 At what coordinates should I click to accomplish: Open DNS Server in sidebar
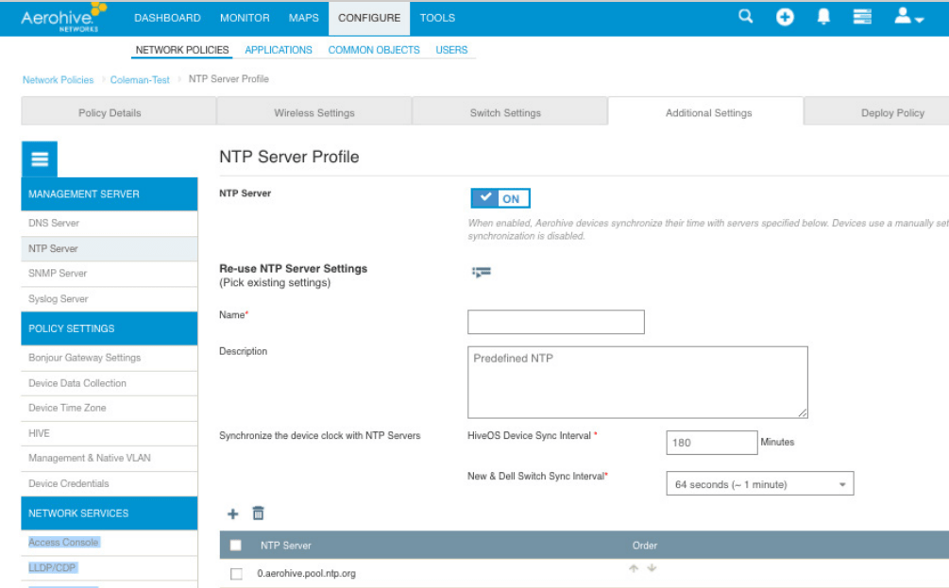coord(110,224)
